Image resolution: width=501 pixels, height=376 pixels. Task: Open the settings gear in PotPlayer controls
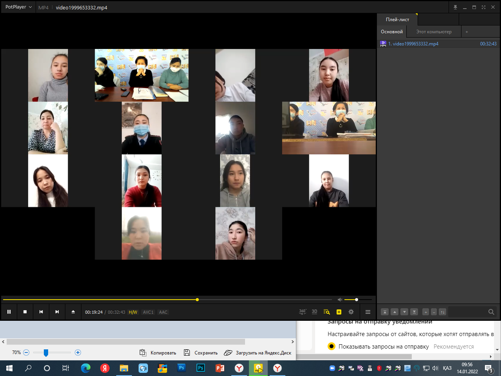(351, 312)
